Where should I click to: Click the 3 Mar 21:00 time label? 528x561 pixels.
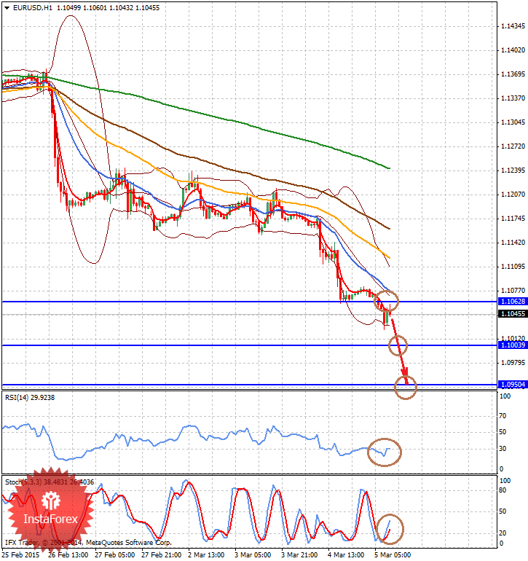pos(299,555)
